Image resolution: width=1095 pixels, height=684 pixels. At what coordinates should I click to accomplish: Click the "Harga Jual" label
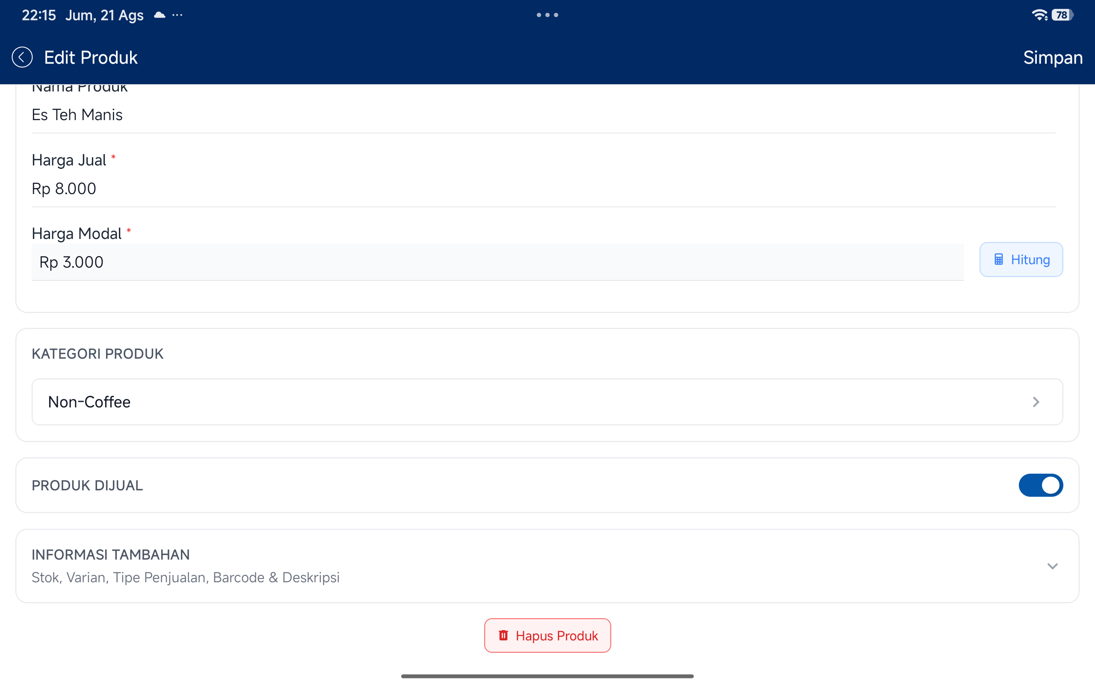[x=69, y=160]
